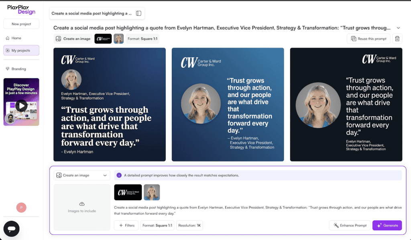
Task: Click the info icon beside prompt tip
Action: point(119,175)
